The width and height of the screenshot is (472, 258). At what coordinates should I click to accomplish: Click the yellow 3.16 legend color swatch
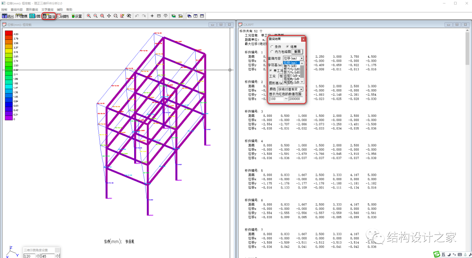9,51
